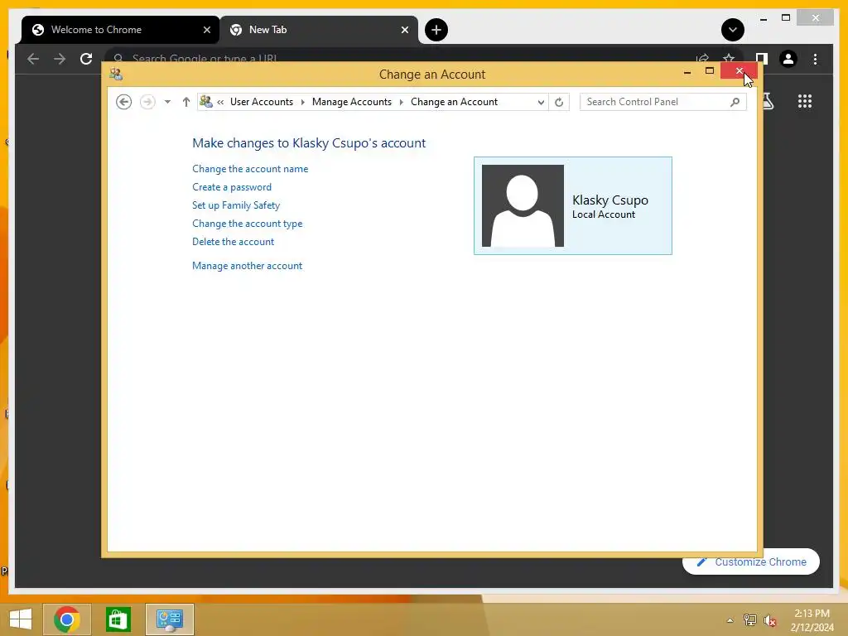Click Klasky Csupo account picture
The image size is (848, 636).
(523, 205)
